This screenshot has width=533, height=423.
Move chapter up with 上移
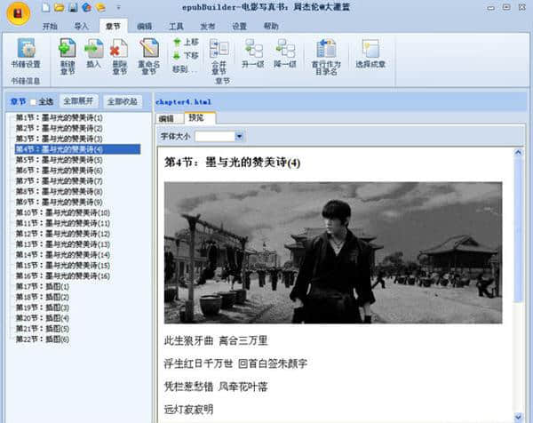pyautogui.click(x=187, y=42)
